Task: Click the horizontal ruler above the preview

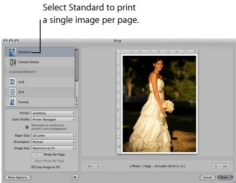Action: tap(159, 52)
